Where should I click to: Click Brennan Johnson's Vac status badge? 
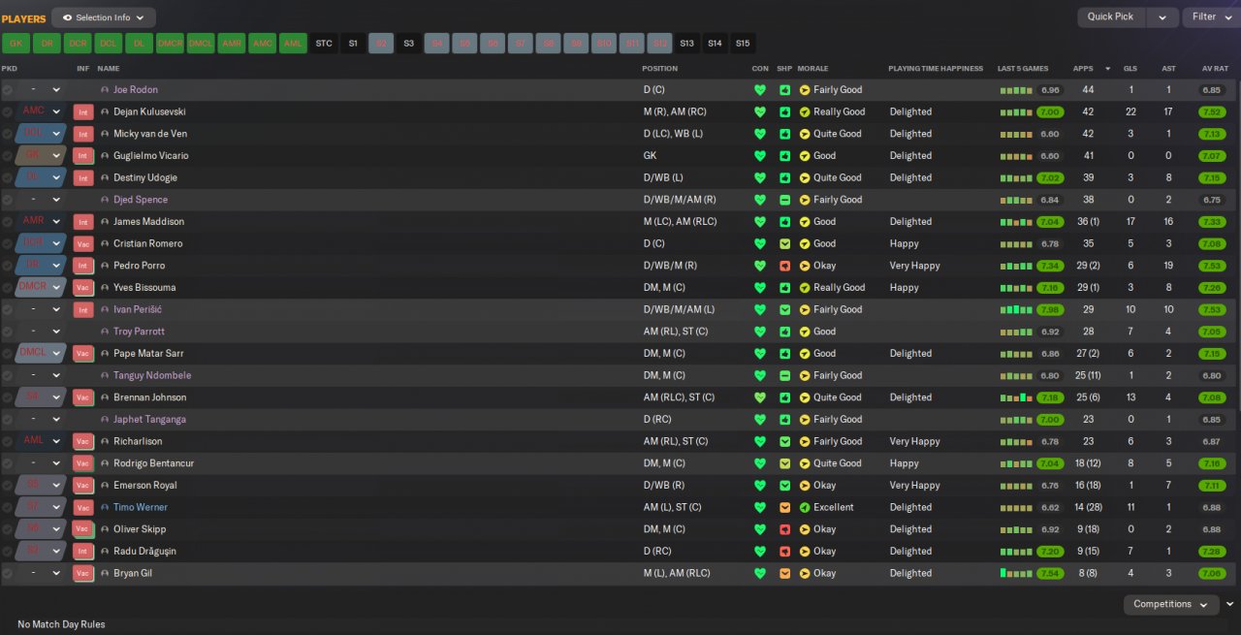point(83,397)
